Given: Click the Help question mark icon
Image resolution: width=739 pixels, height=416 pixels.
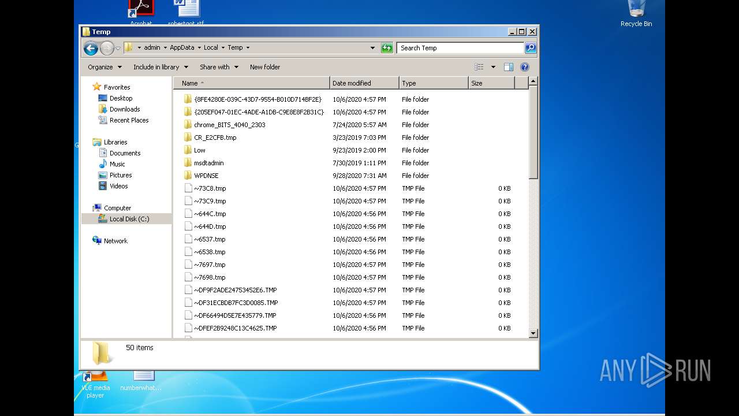Looking at the screenshot, I should point(525,67).
